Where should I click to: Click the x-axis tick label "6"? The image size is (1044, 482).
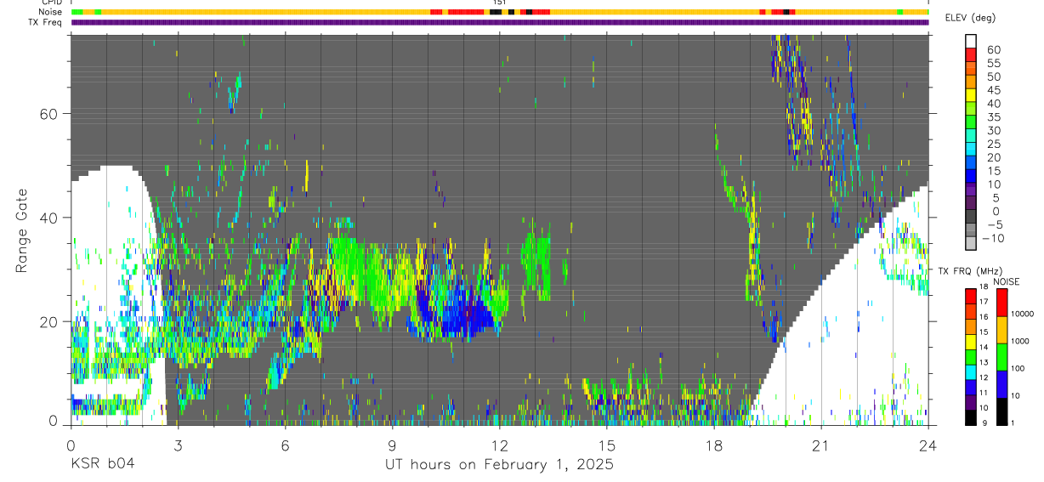pyautogui.click(x=285, y=445)
